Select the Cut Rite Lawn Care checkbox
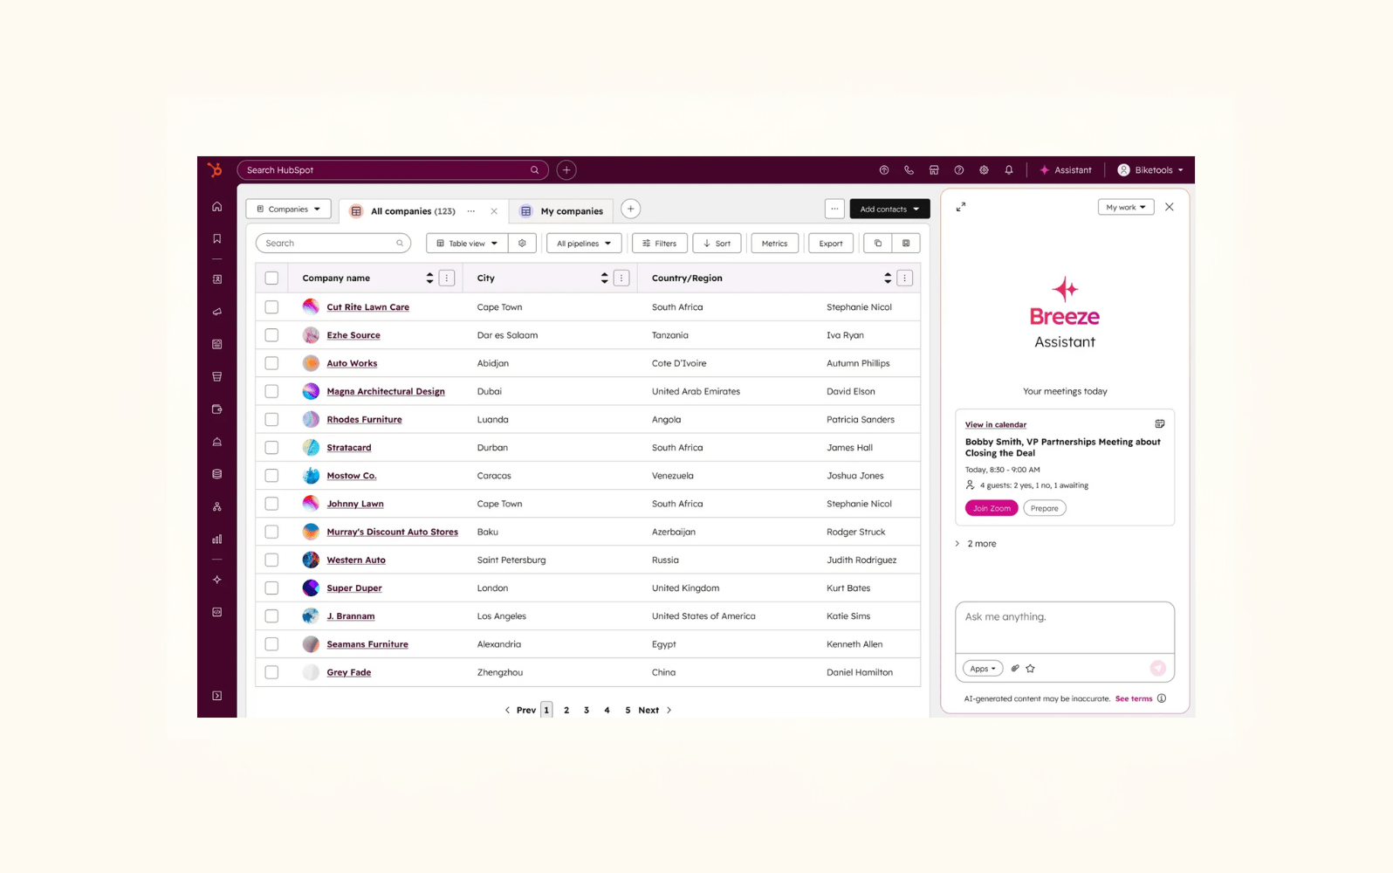 click(271, 307)
